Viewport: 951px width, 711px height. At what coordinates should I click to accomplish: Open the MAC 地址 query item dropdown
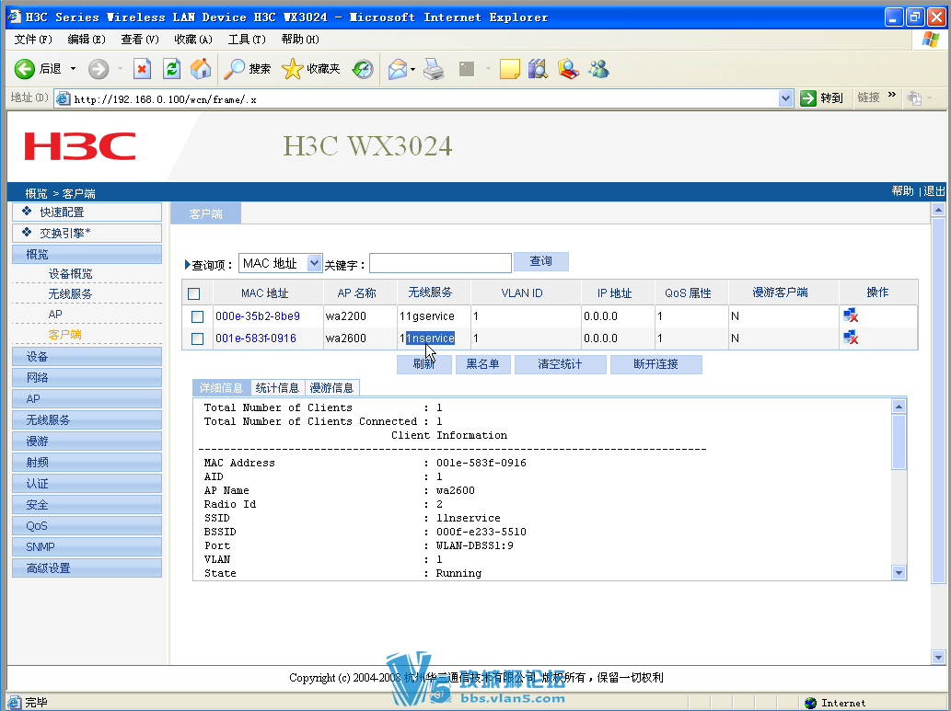314,263
